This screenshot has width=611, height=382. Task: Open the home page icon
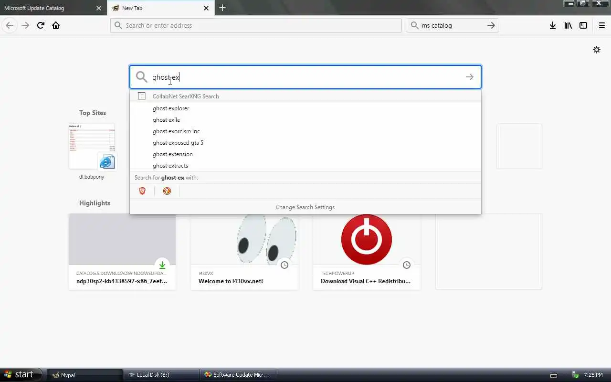56,25
